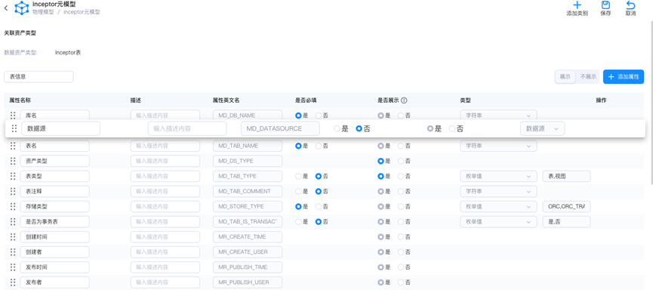This screenshot has width=653, height=290.
Task: Grab the drag handle of 发布者 row
Action: coord(13,282)
